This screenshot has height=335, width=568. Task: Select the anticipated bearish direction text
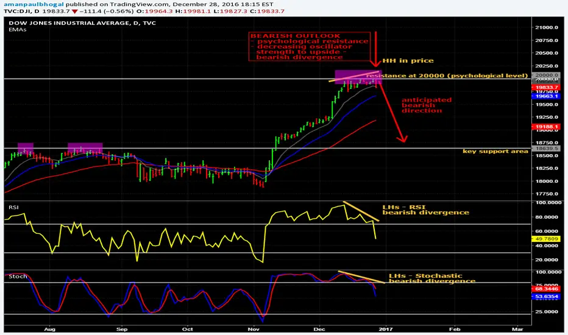pyautogui.click(x=427, y=105)
